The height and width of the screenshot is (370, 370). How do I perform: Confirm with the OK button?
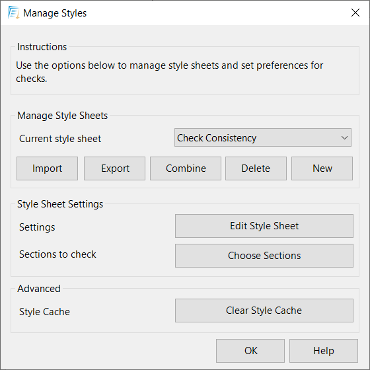pos(250,351)
